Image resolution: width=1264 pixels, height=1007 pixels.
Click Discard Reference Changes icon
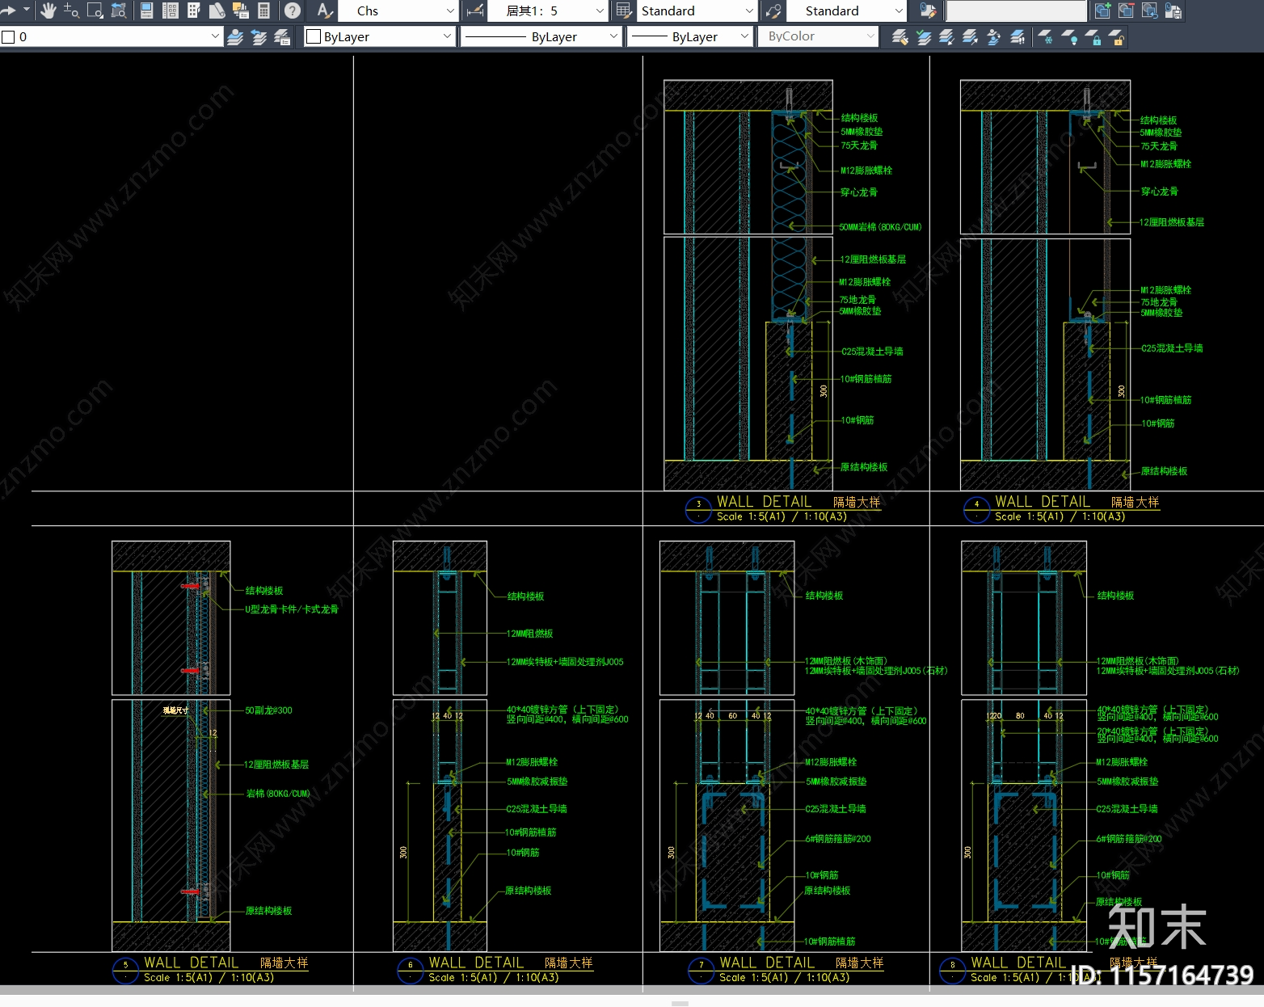coord(1149,11)
